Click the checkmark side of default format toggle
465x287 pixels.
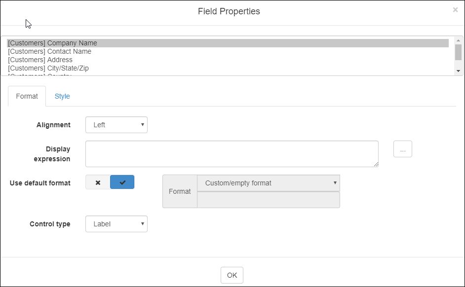[122, 182]
